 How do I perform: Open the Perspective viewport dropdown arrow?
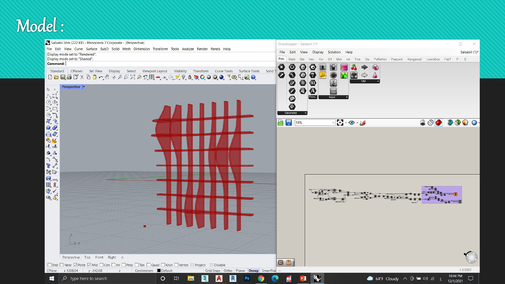pos(84,87)
